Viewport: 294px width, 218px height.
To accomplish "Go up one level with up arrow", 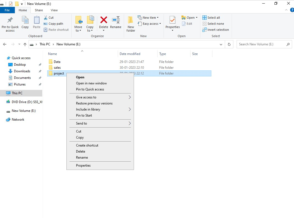I will tap(25, 44).
